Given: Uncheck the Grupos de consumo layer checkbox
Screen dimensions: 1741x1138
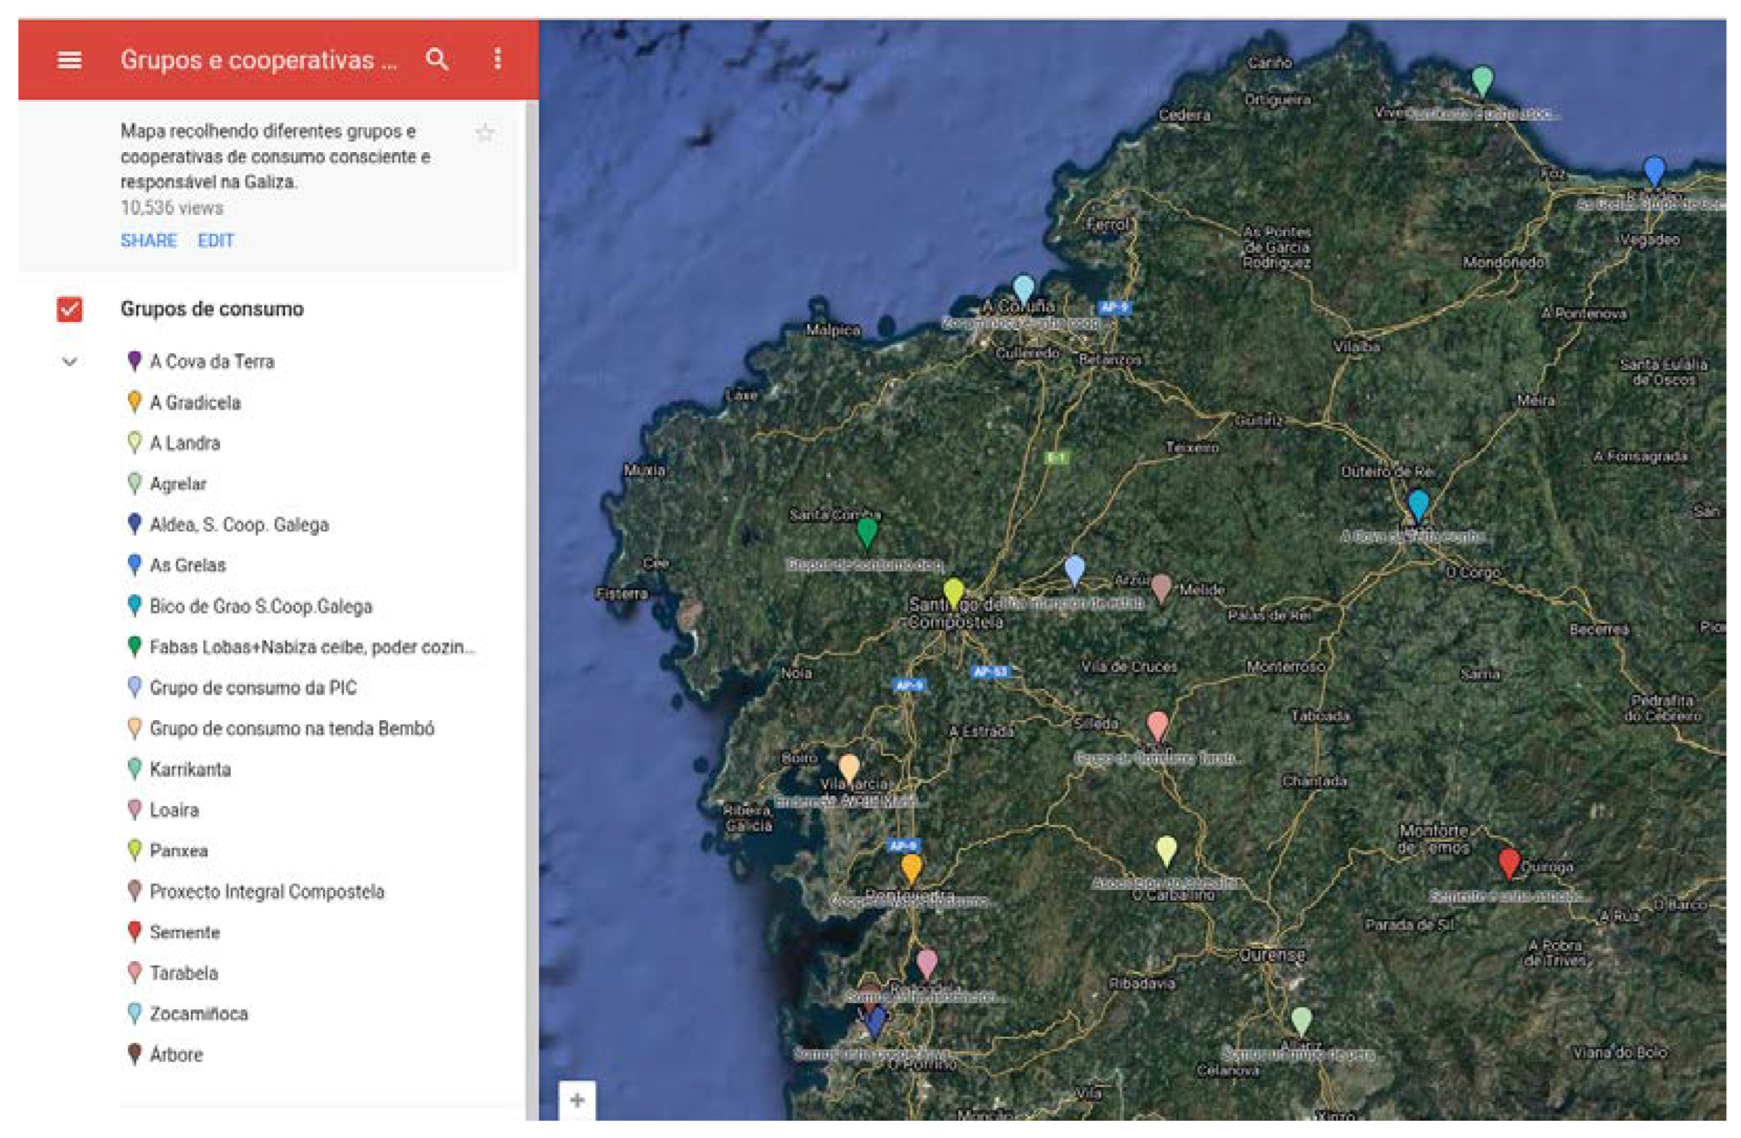Looking at the screenshot, I should click(70, 309).
